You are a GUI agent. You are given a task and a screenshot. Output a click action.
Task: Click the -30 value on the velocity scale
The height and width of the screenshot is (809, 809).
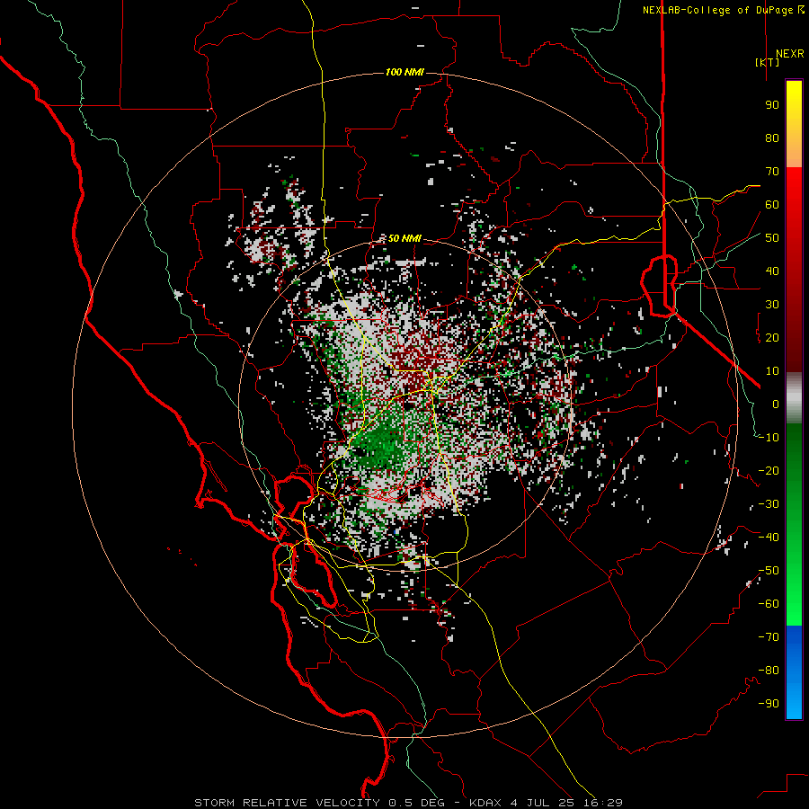(769, 504)
